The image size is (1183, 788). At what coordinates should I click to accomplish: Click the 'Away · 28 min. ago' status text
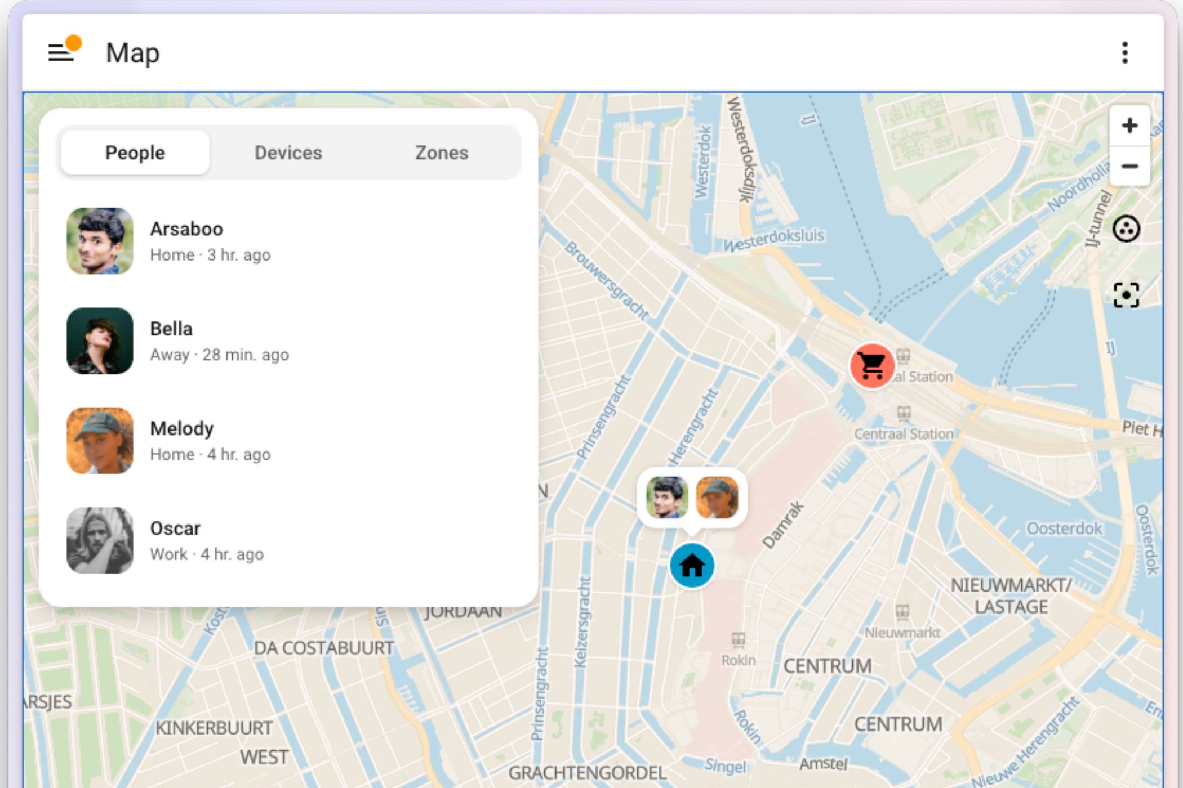tap(219, 355)
